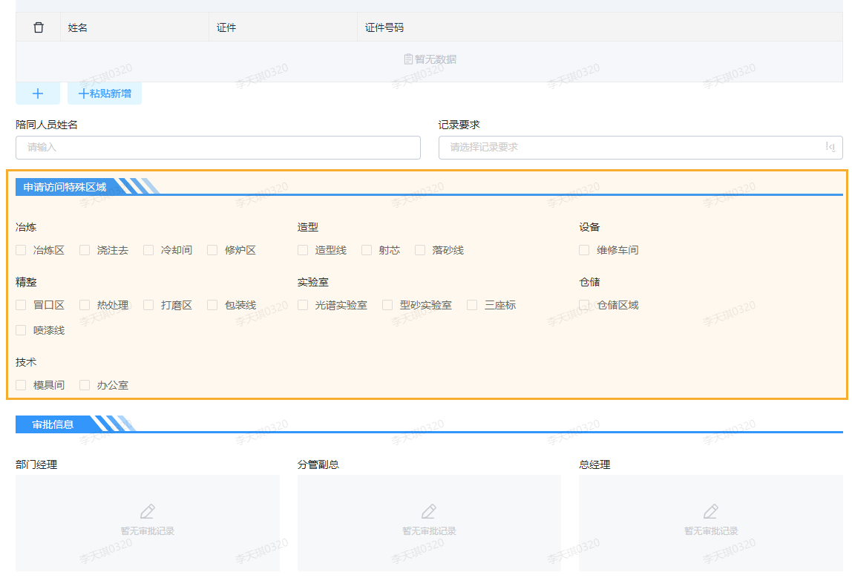Click the edit pencil under 总经理
The height and width of the screenshot is (578, 852).
[710, 512]
